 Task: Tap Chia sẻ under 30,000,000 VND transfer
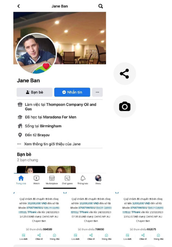pyautogui.click(x=39, y=236)
